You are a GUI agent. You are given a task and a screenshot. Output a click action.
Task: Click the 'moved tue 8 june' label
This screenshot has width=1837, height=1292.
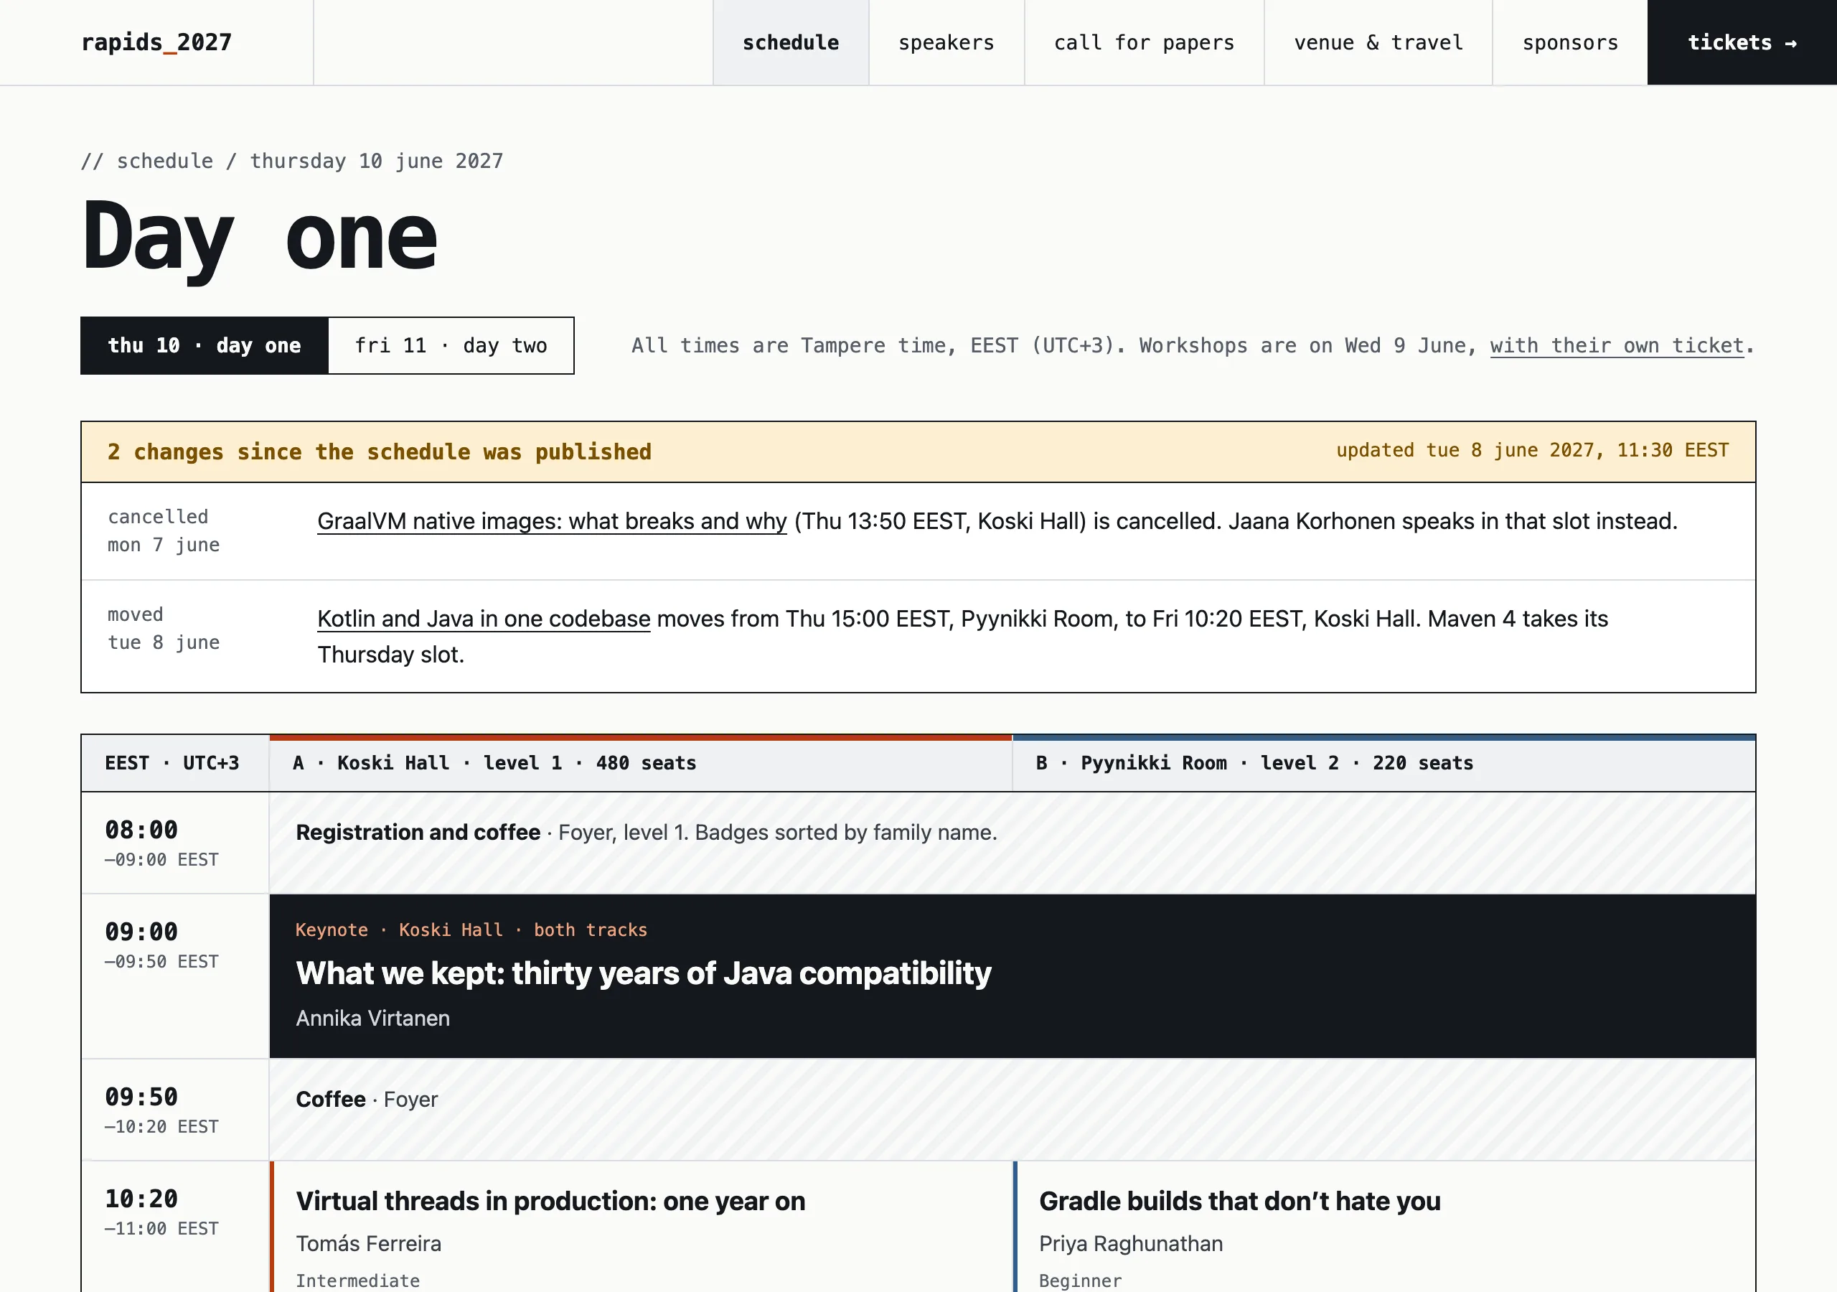click(x=164, y=628)
